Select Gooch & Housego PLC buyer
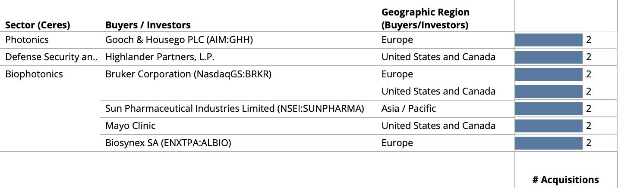This screenshot has width=618, height=196. point(179,40)
